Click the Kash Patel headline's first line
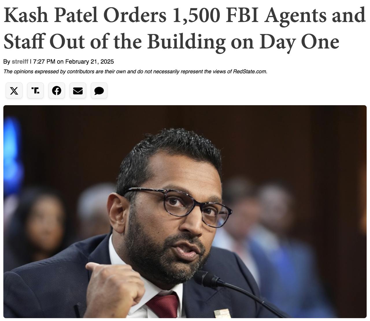Viewport: 370px width, 321px height. [184, 15]
